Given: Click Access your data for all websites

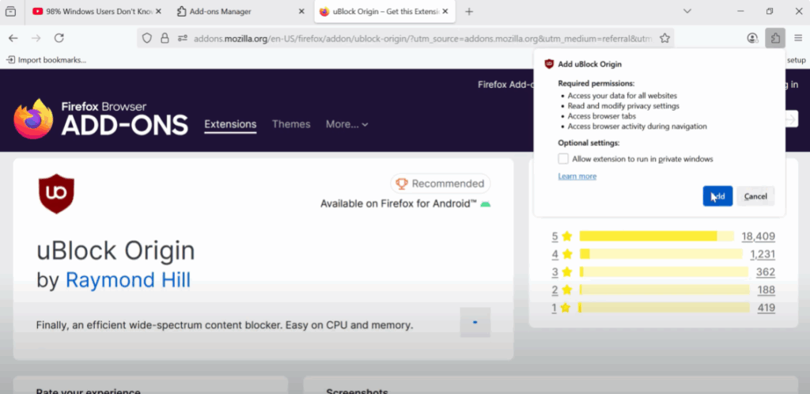Looking at the screenshot, I should (622, 96).
